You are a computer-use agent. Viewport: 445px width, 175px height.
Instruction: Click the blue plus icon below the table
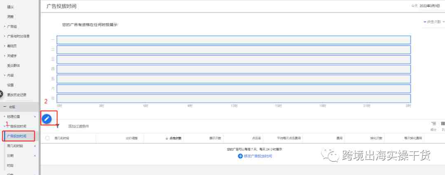click(240, 156)
